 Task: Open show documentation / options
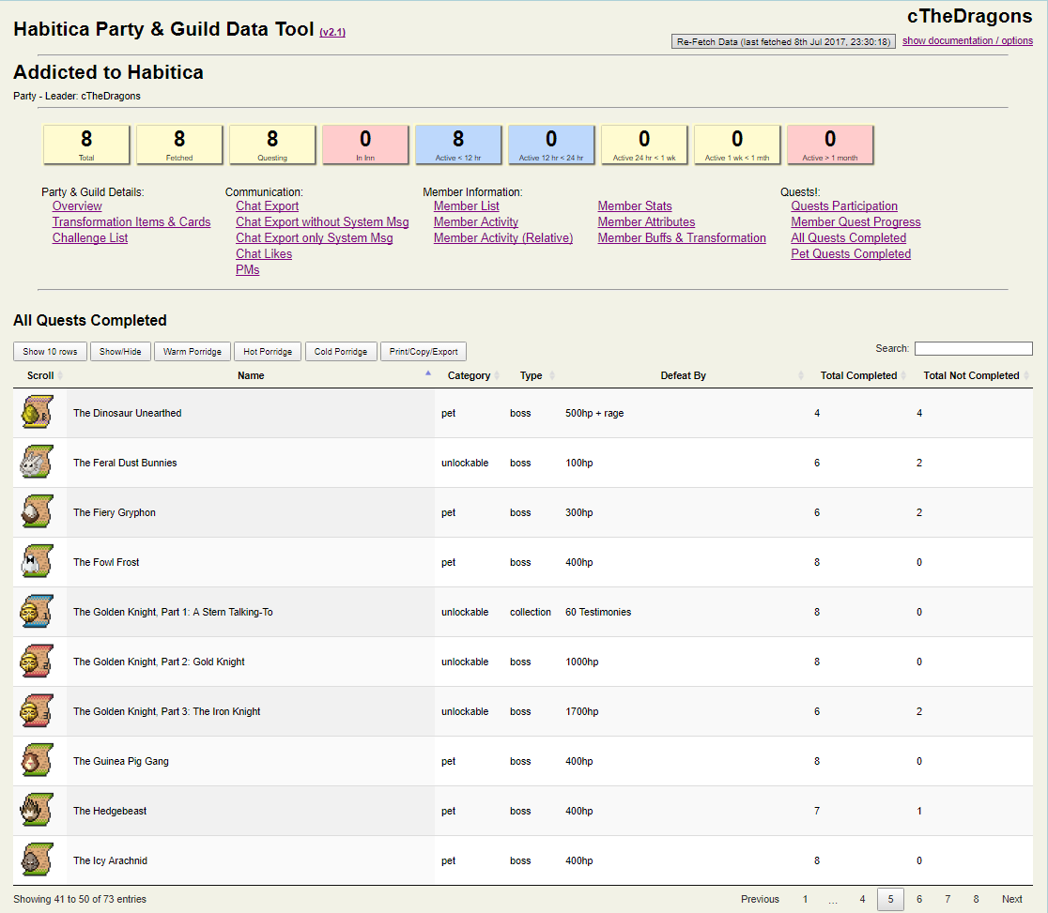point(967,39)
